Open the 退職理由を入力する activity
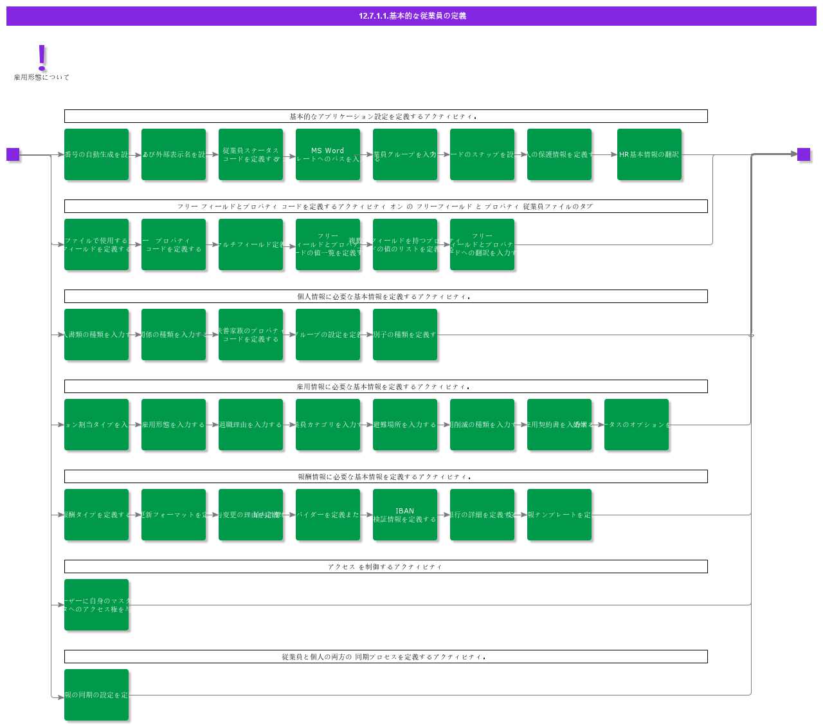 click(x=250, y=425)
